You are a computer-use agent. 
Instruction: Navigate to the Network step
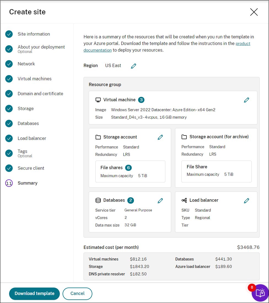click(26, 64)
